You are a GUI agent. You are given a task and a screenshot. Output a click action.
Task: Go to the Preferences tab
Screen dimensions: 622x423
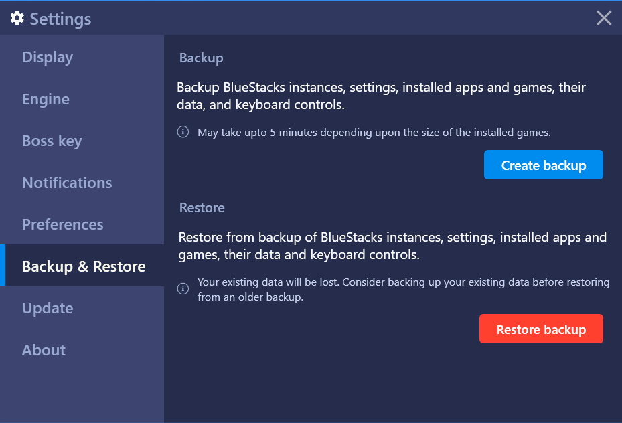[82, 224]
